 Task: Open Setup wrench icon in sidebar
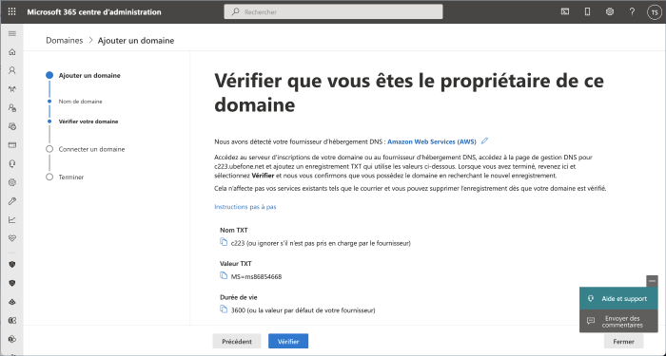point(11,201)
